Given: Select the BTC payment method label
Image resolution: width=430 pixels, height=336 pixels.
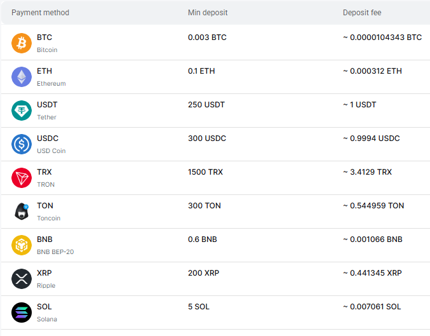Looking at the screenshot, I should pyautogui.click(x=44, y=37).
